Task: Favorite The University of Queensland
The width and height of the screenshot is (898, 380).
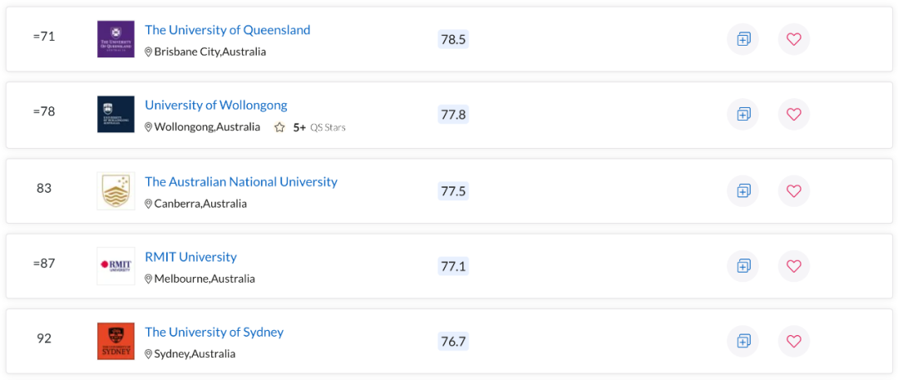Action: click(793, 39)
